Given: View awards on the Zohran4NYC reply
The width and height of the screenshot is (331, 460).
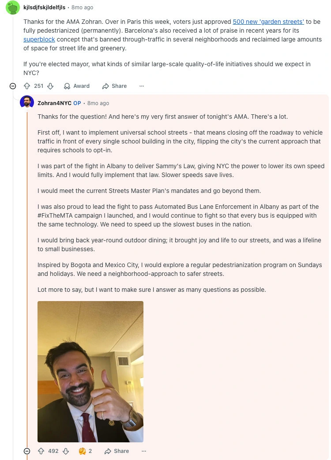Looking at the screenshot, I should point(85,451).
